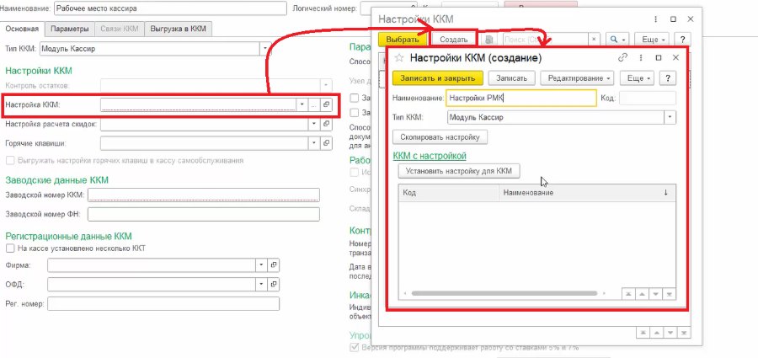Expand Фирма dropdown
The height and width of the screenshot is (358, 758).
click(x=262, y=265)
